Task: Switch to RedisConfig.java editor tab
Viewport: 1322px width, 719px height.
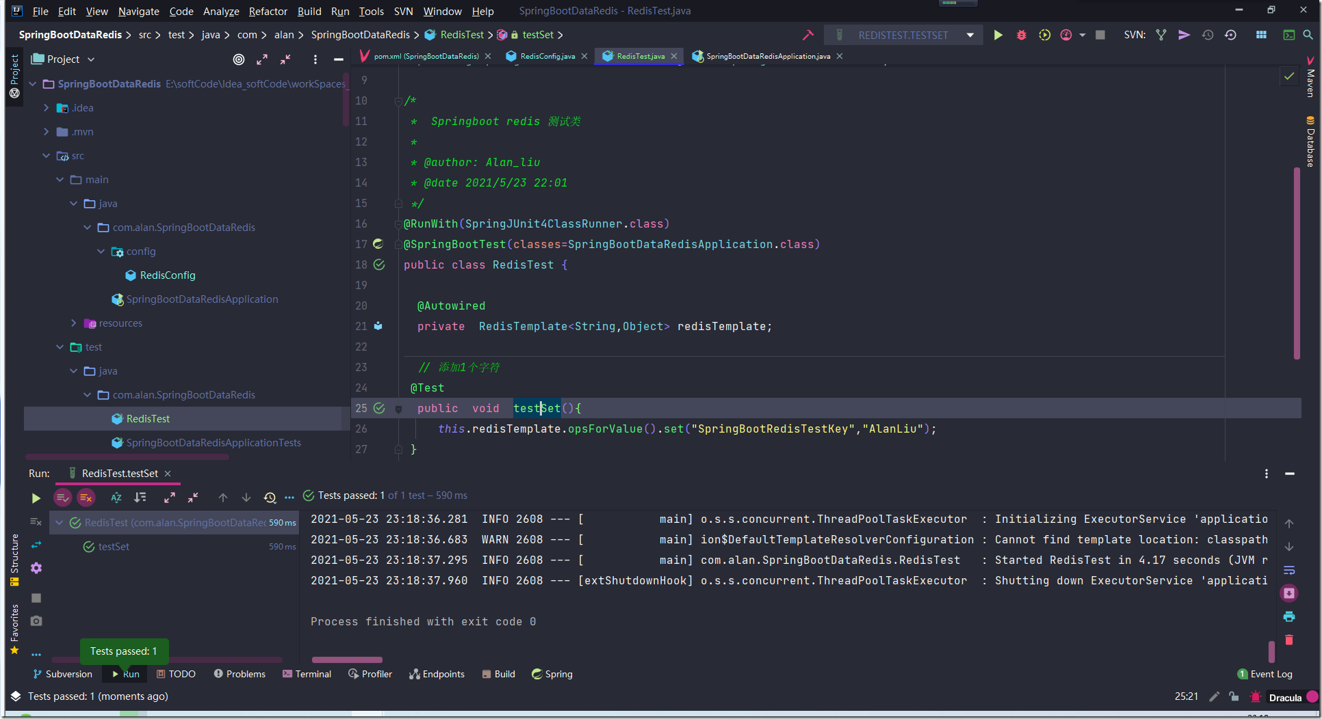Action: coord(546,56)
